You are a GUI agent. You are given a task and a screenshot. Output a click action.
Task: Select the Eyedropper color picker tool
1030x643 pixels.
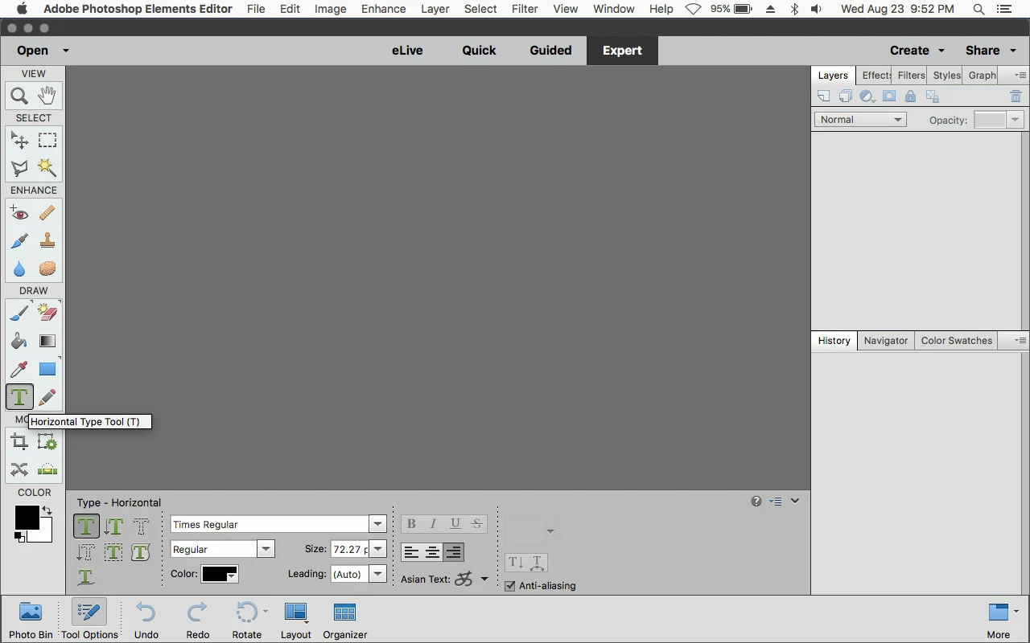point(19,369)
